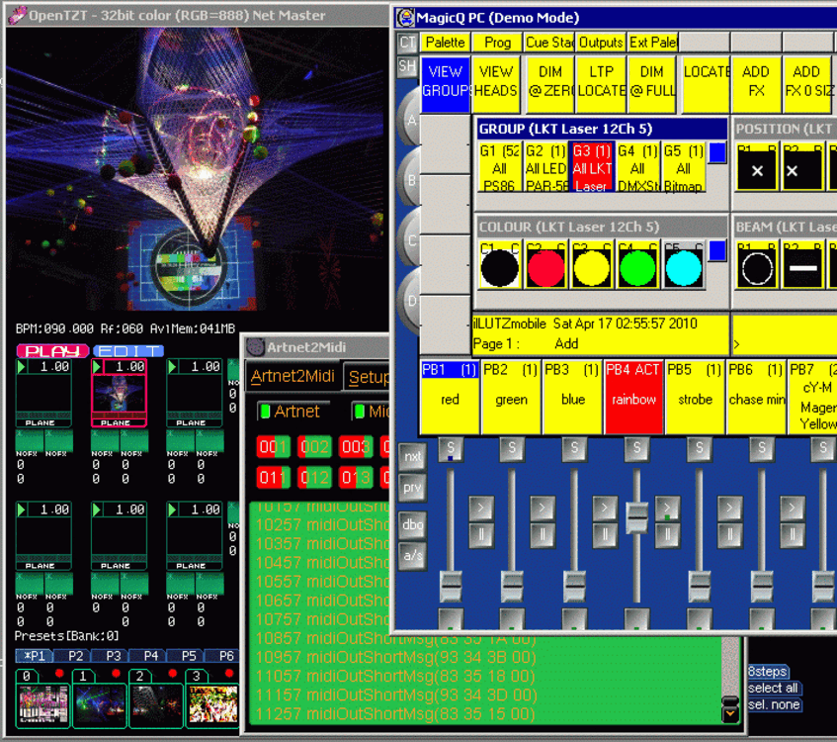Select preset bank tab P2 in OpenTZT
This screenshot has width=837, height=742.
(x=75, y=656)
